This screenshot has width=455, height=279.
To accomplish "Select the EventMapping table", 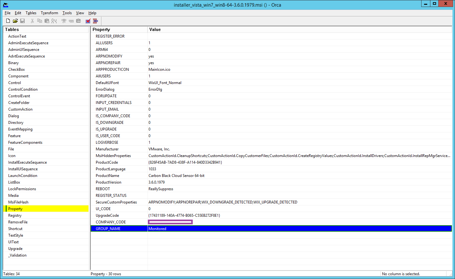I will [x=20, y=129].
